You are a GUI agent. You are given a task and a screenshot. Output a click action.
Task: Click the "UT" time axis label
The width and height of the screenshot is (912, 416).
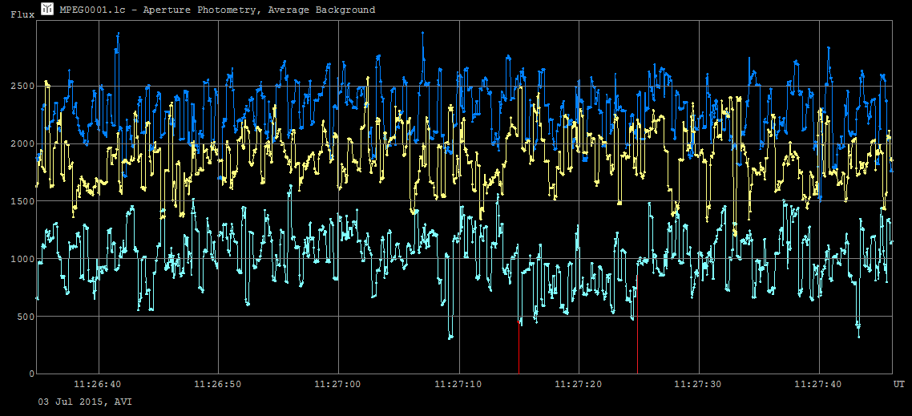[x=898, y=384]
